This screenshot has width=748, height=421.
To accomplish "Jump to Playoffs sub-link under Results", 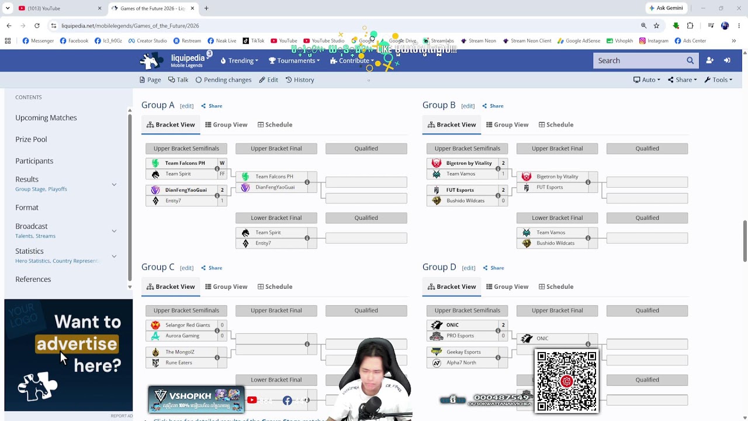I will (57, 189).
